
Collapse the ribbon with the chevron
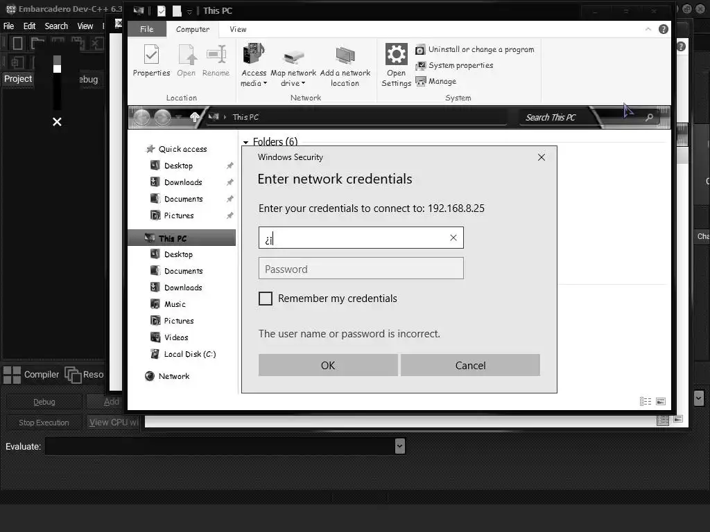[x=648, y=29]
